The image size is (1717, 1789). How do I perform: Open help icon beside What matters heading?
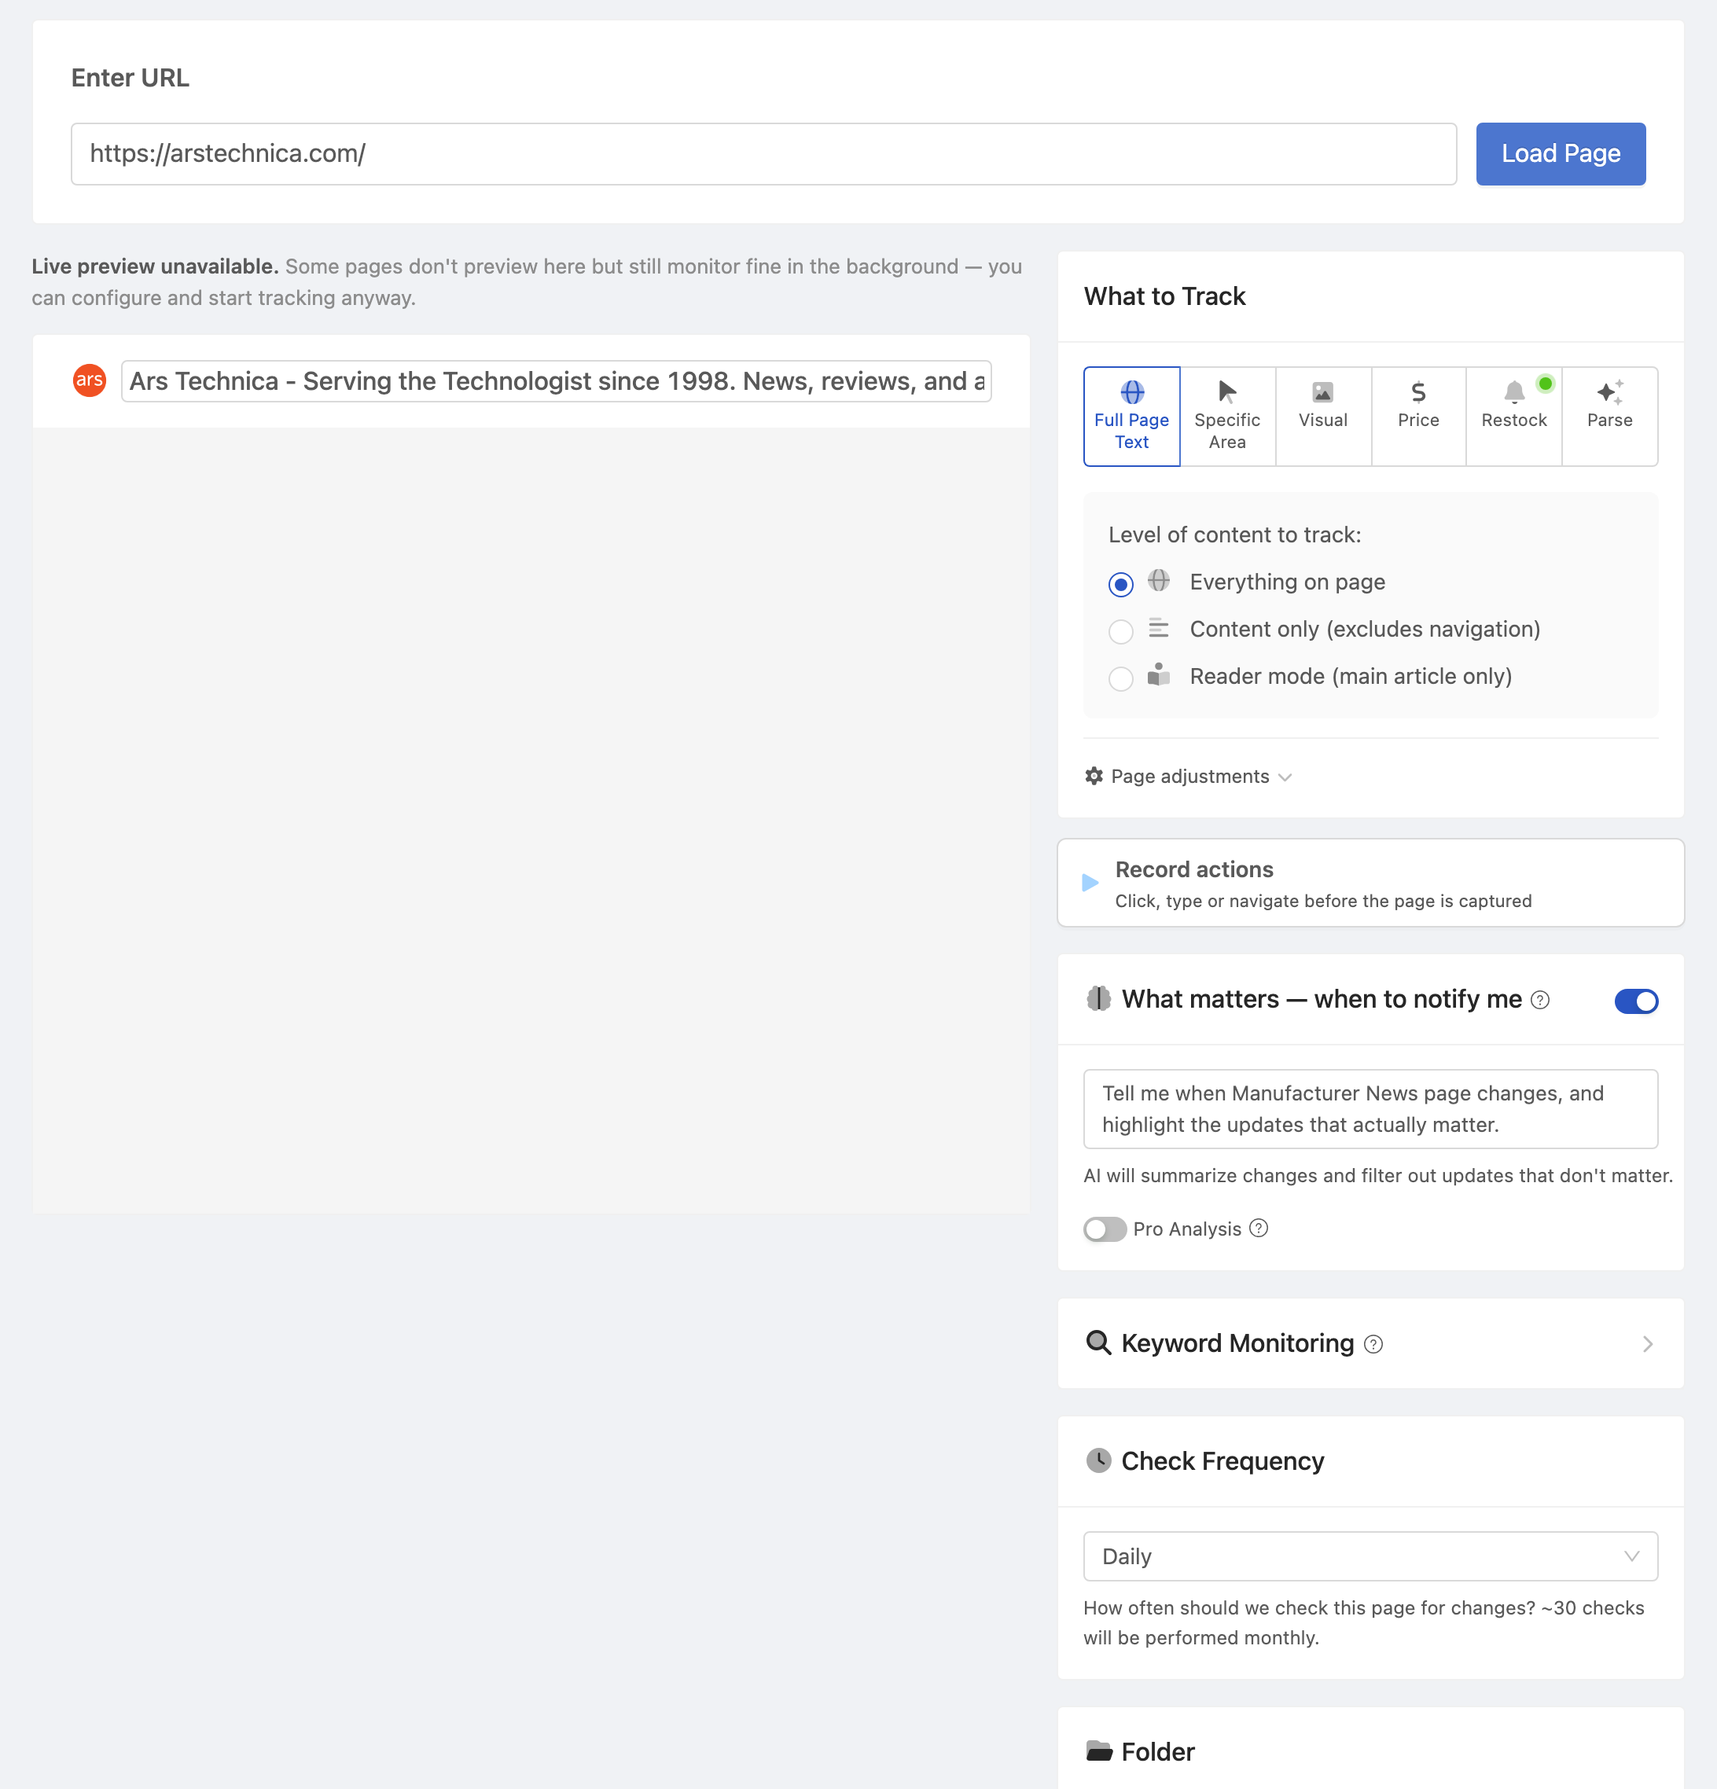1540,1001
